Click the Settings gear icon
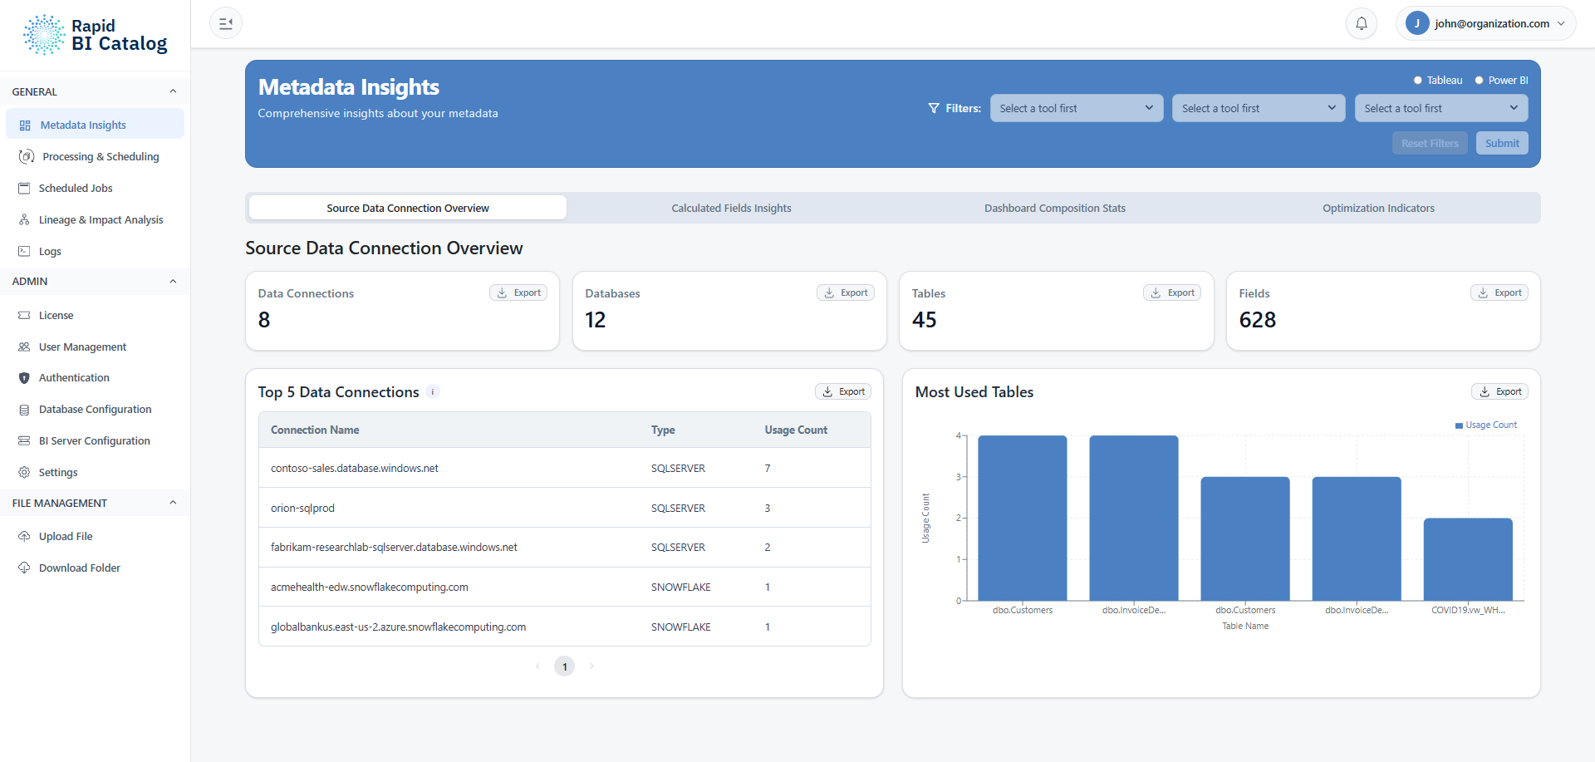 coord(24,472)
